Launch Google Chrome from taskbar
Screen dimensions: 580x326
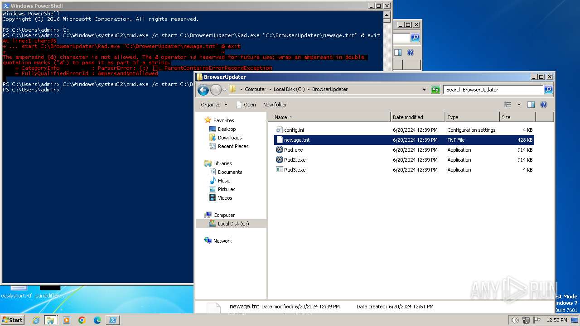(82, 320)
